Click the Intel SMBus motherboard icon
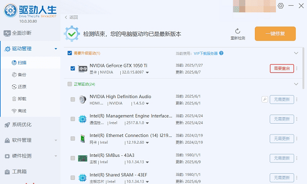Viewport: 307px width, 184px height. click(x=82, y=158)
